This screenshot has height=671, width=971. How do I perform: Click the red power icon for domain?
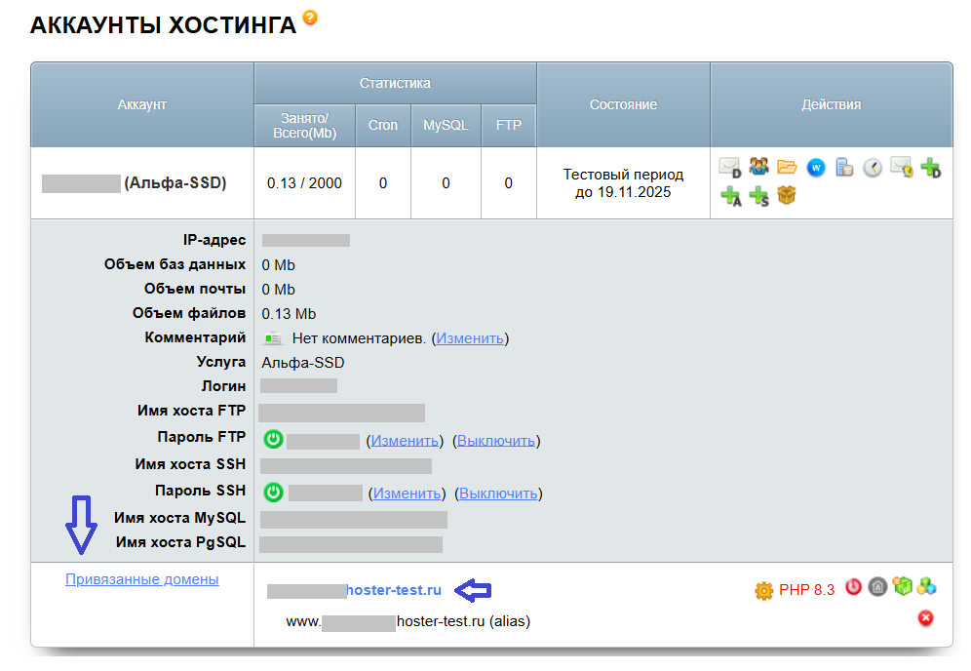[x=854, y=587]
